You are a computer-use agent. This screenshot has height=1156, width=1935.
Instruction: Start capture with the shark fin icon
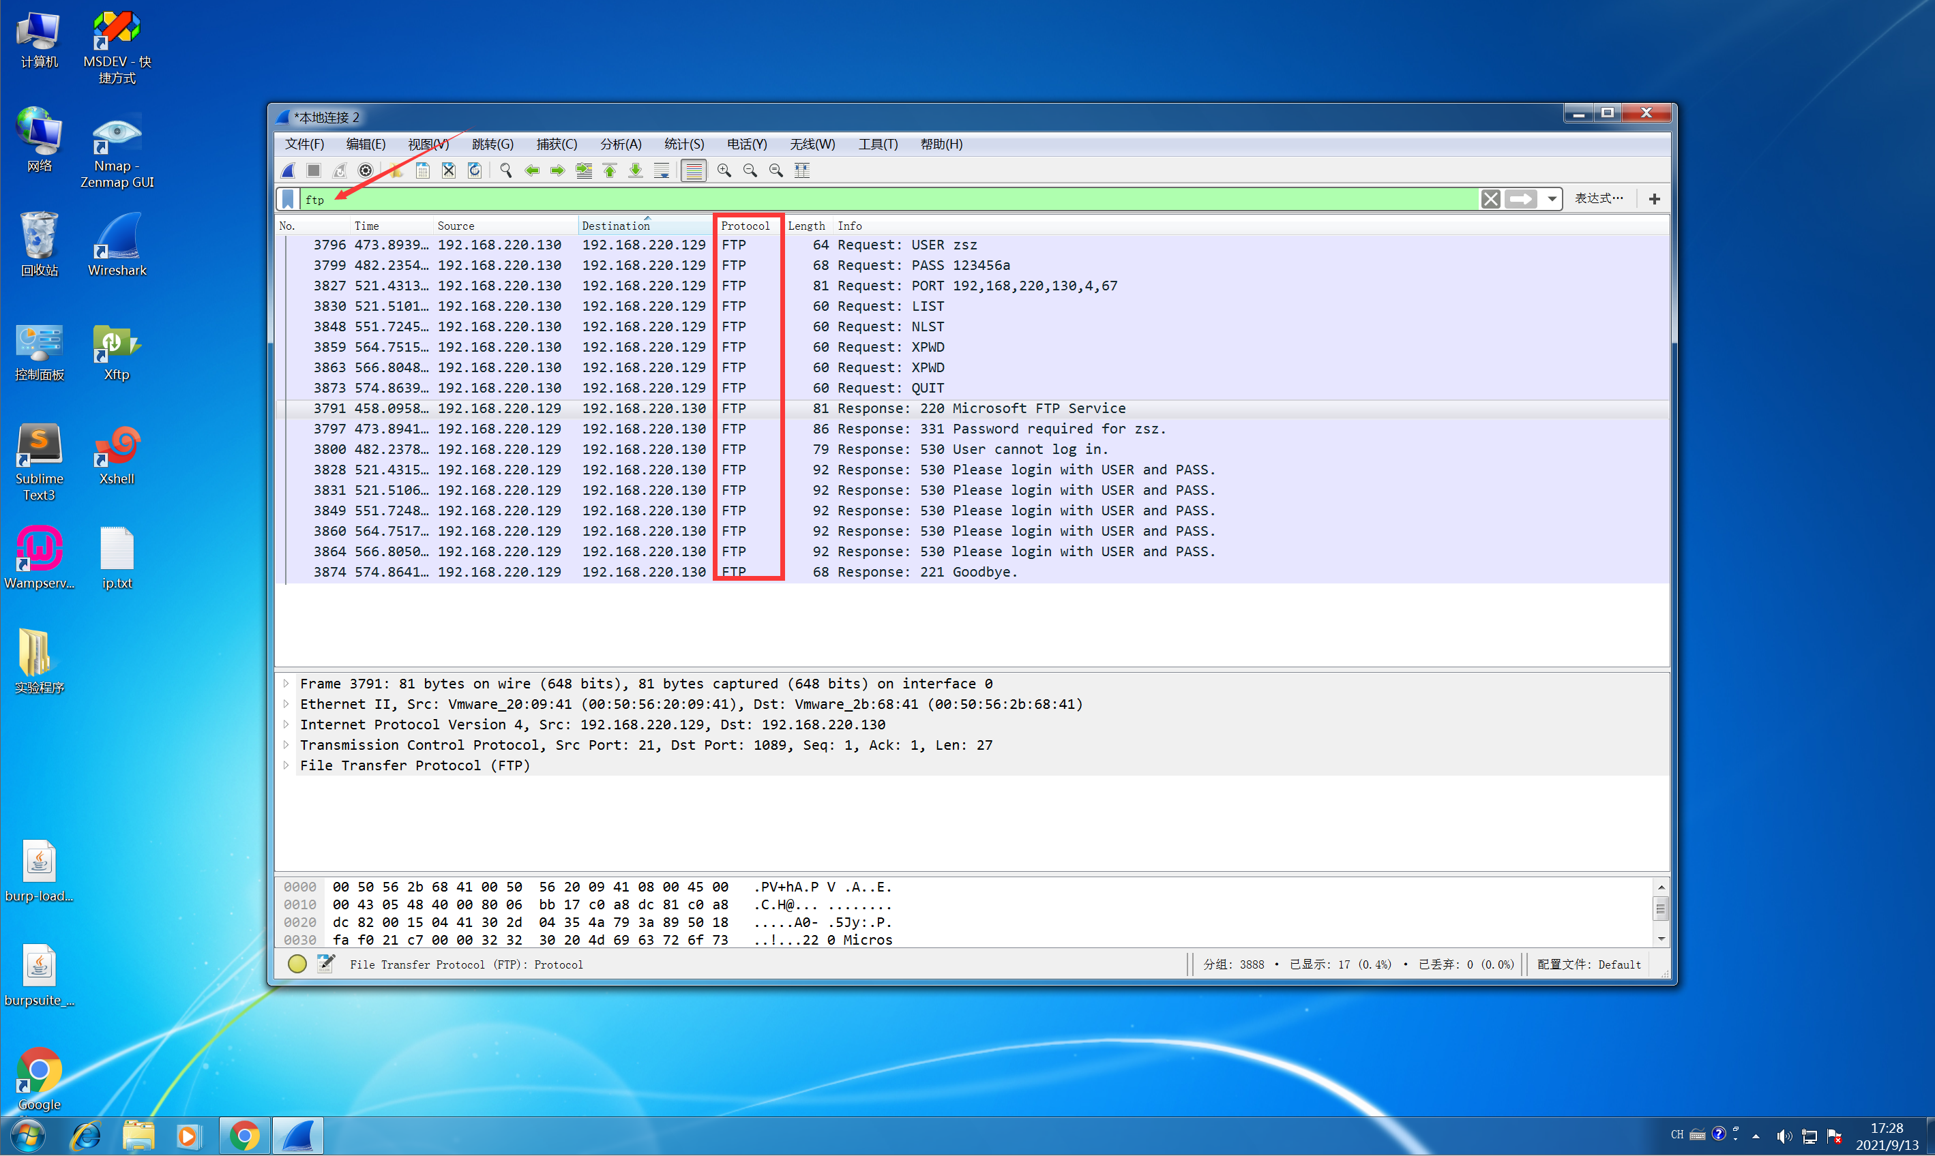(289, 170)
